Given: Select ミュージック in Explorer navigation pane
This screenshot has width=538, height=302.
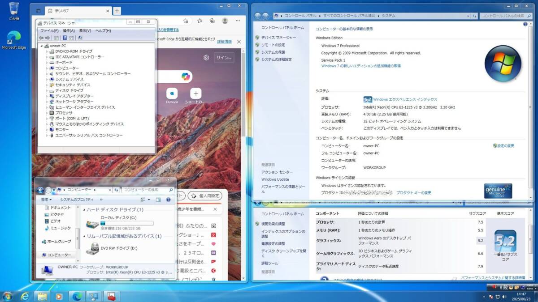Looking at the screenshot, I should tap(60, 228).
